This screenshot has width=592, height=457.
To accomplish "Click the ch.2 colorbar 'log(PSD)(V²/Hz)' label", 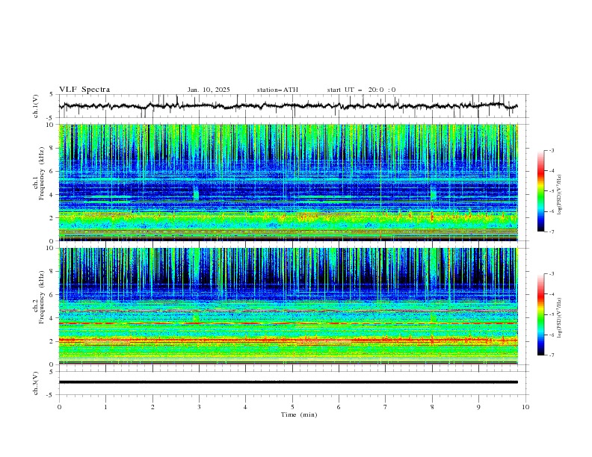I will point(559,318).
